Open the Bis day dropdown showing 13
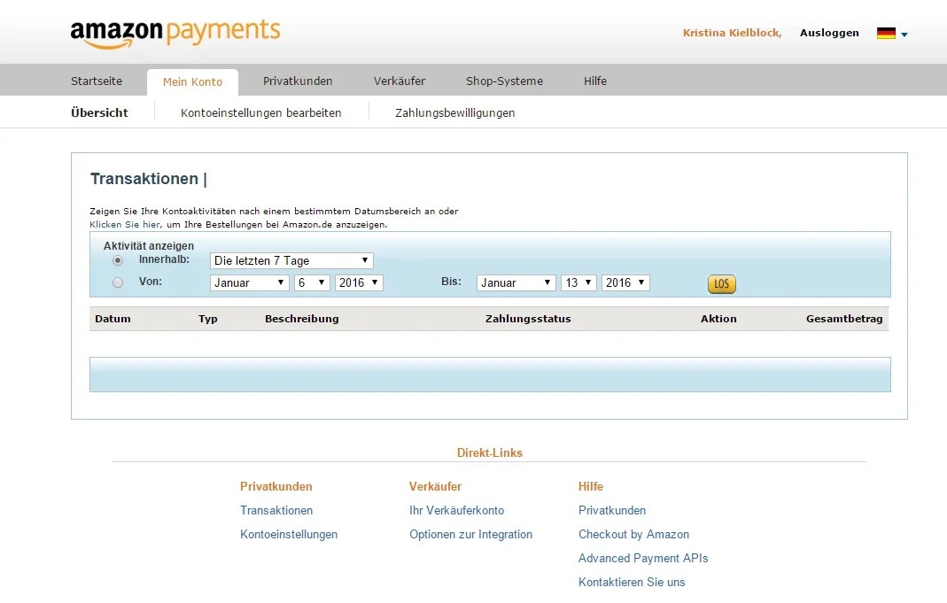947x603 pixels. (578, 282)
